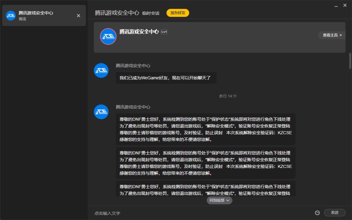Close the 腾讯游戏安全中心 conversation in sidebar
The width and height of the screenshot is (352, 220).
(78, 16)
